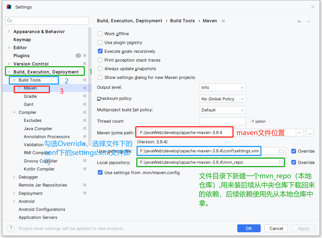
Task: Select Gradle under Build Tools
Action: tap(30, 96)
